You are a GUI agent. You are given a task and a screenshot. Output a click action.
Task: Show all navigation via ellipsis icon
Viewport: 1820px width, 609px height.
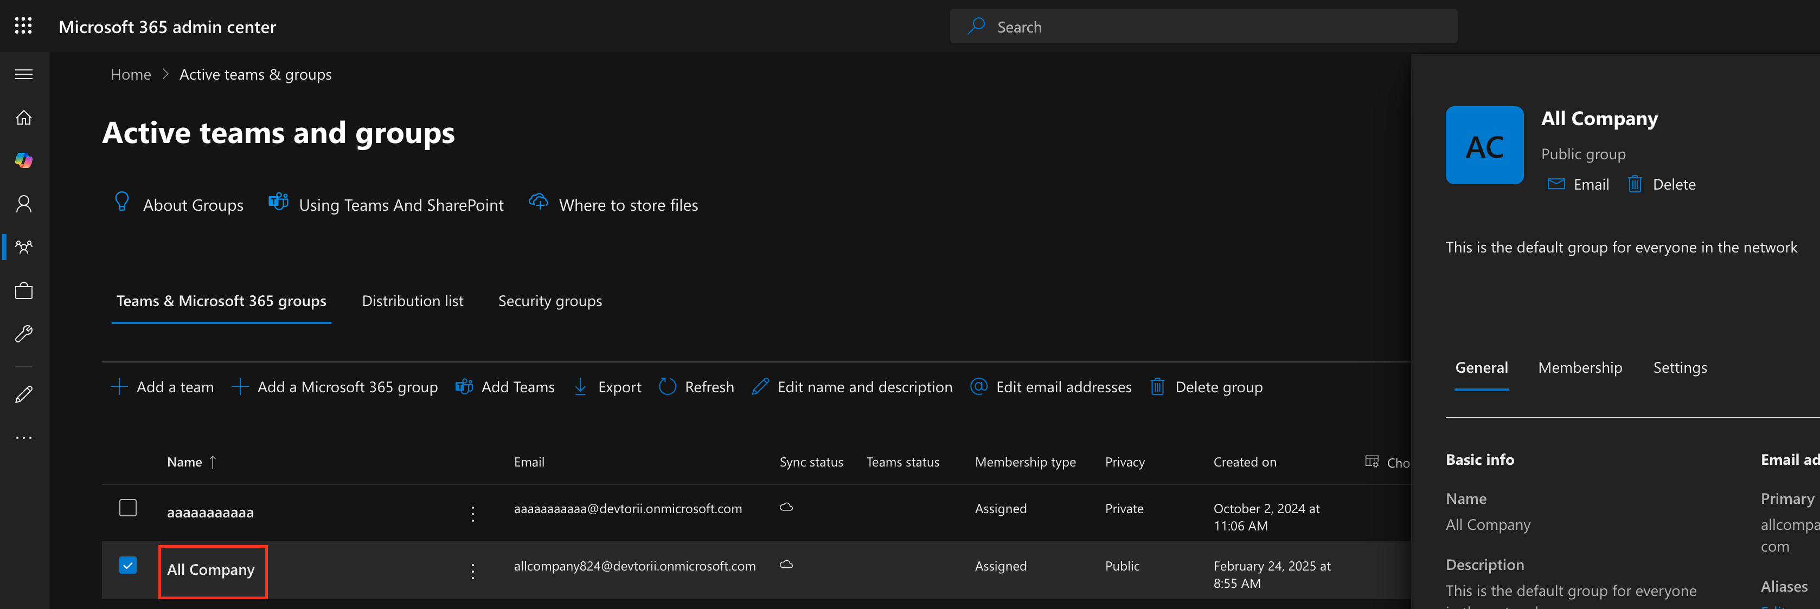pos(24,438)
